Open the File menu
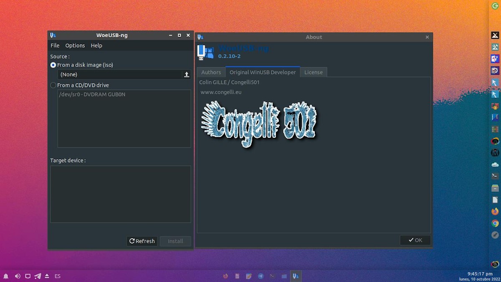501x282 pixels. coord(55,45)
